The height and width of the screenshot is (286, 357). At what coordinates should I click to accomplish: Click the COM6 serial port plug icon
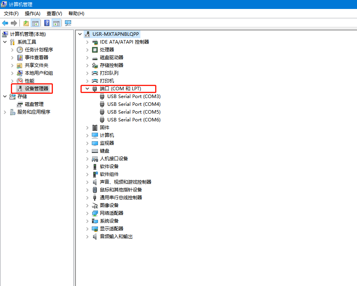[102, 120]
